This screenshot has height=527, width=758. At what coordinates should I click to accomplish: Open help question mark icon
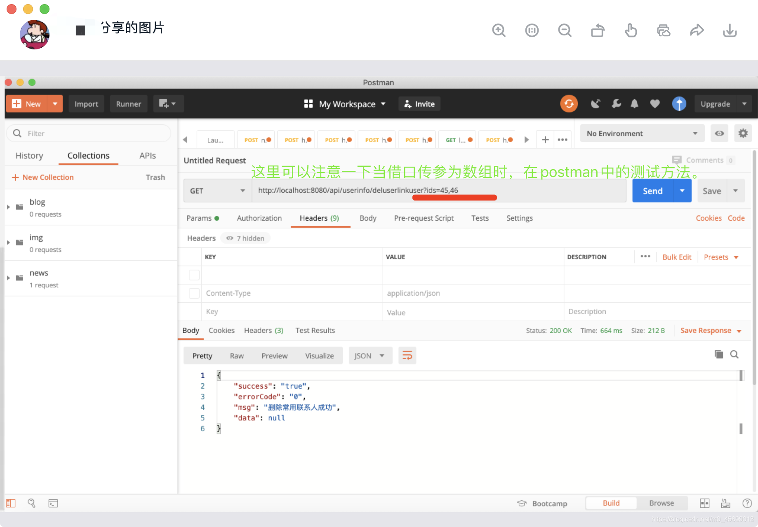coord(747,503)
